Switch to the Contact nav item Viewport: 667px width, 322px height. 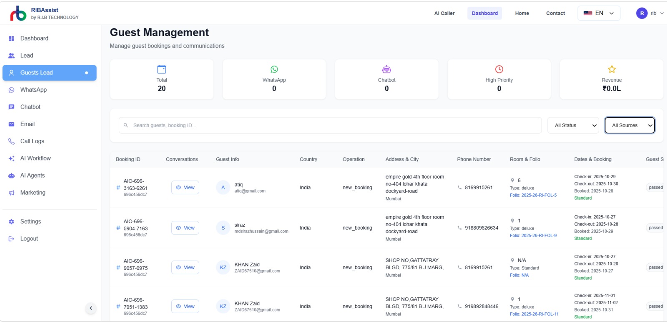click(555, 13)
